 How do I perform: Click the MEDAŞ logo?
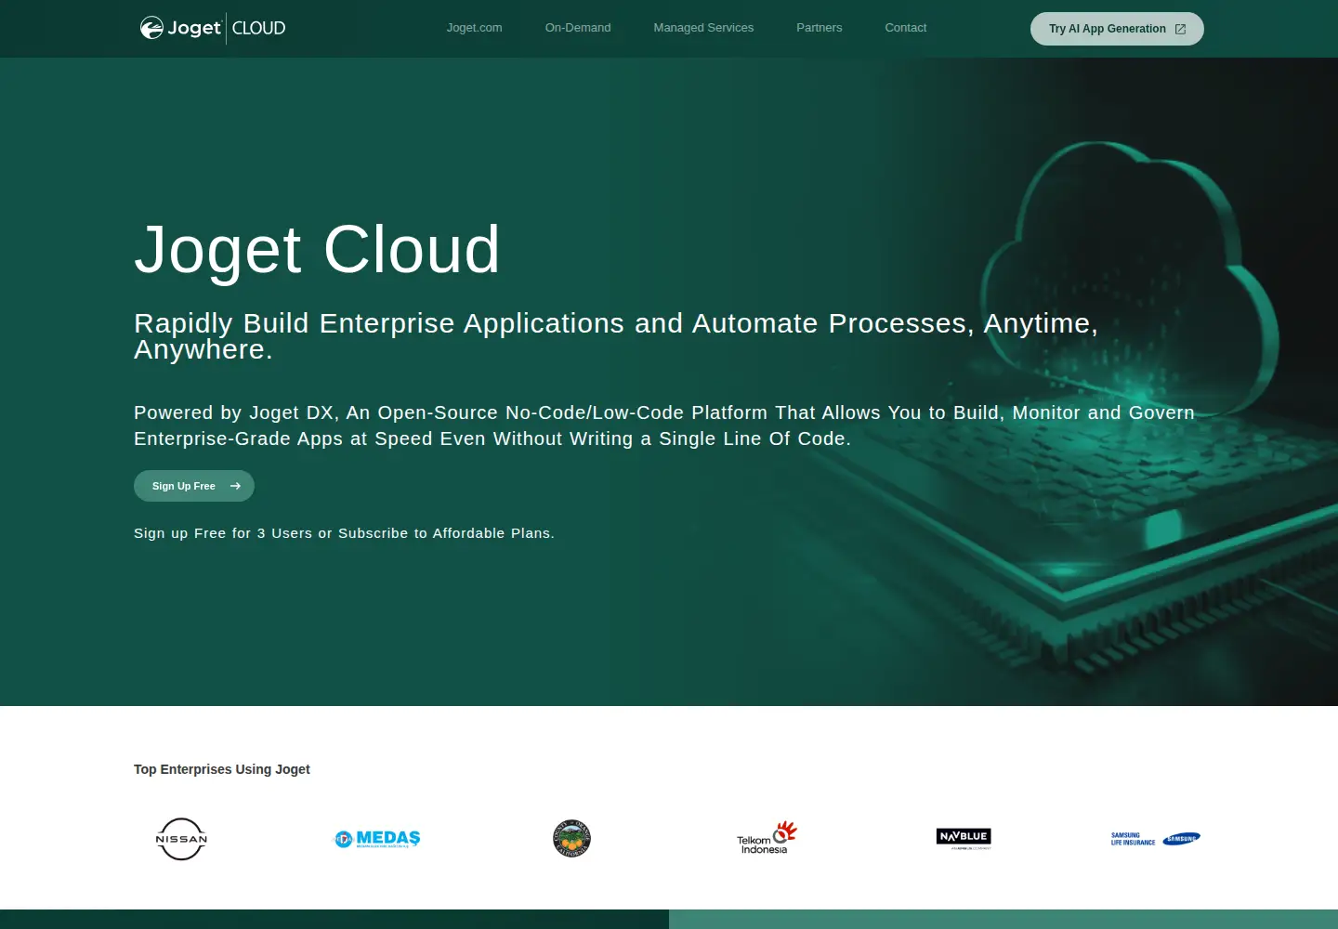coord(377,839)
